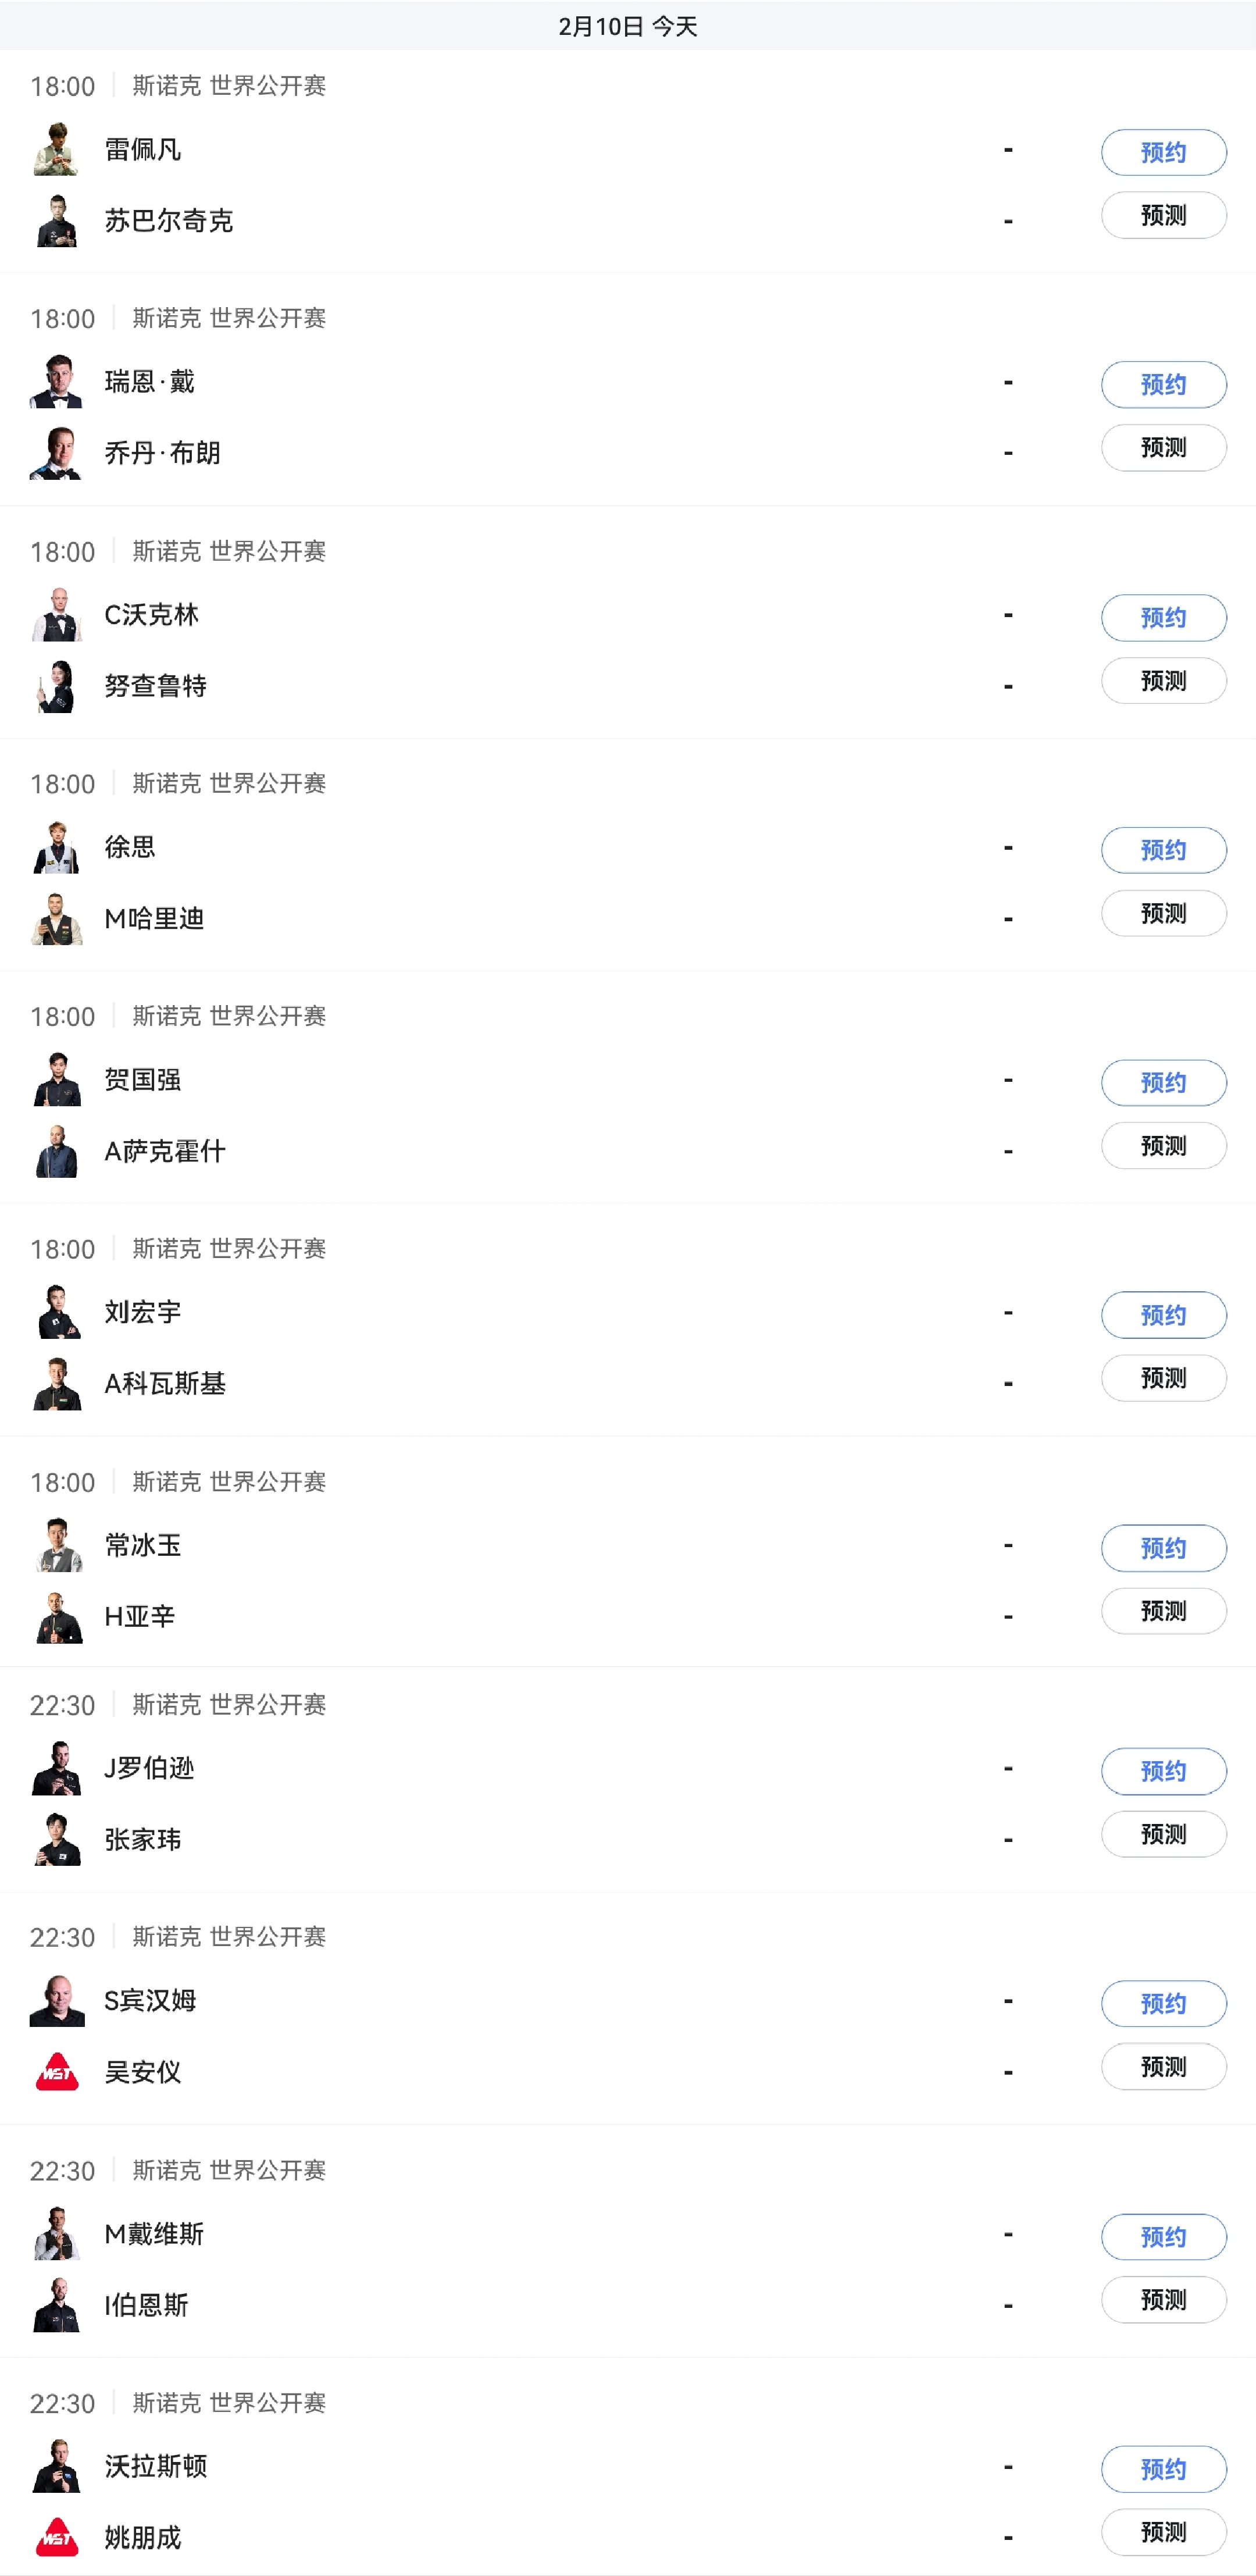Reserve the 雷佩凡 vs 苏巴尔奇克 match
Screen dimensions: 1256x2576
click(x=1163, y=153)
